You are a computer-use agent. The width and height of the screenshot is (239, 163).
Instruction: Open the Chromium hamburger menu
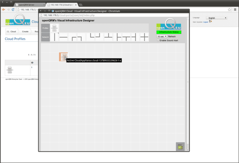tap(235, 10)
